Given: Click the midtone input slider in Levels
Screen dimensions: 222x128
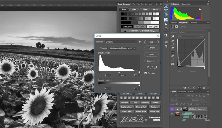Looking at the screenshot, I should point(119,72).
